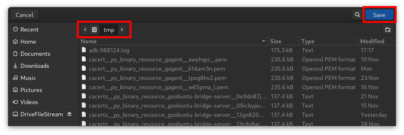
Task: Sort files by the Size column
Action: click(276, 41)
